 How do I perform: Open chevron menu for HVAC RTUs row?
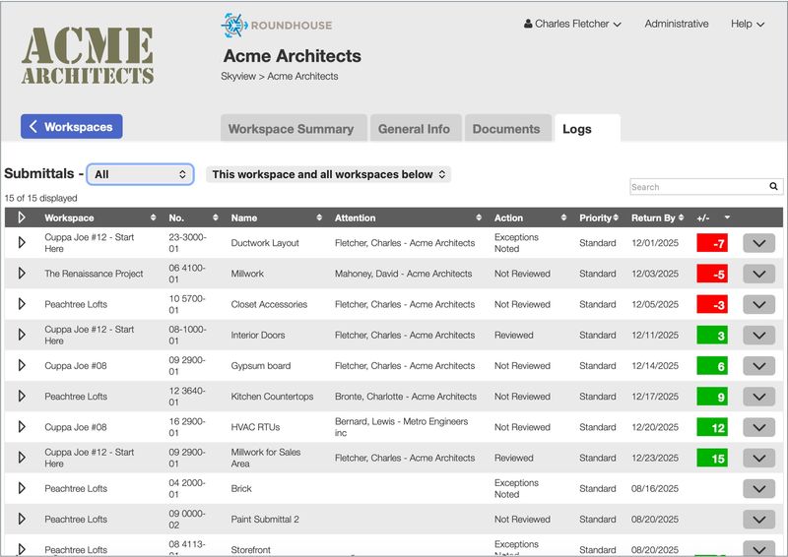click(758, 427)
